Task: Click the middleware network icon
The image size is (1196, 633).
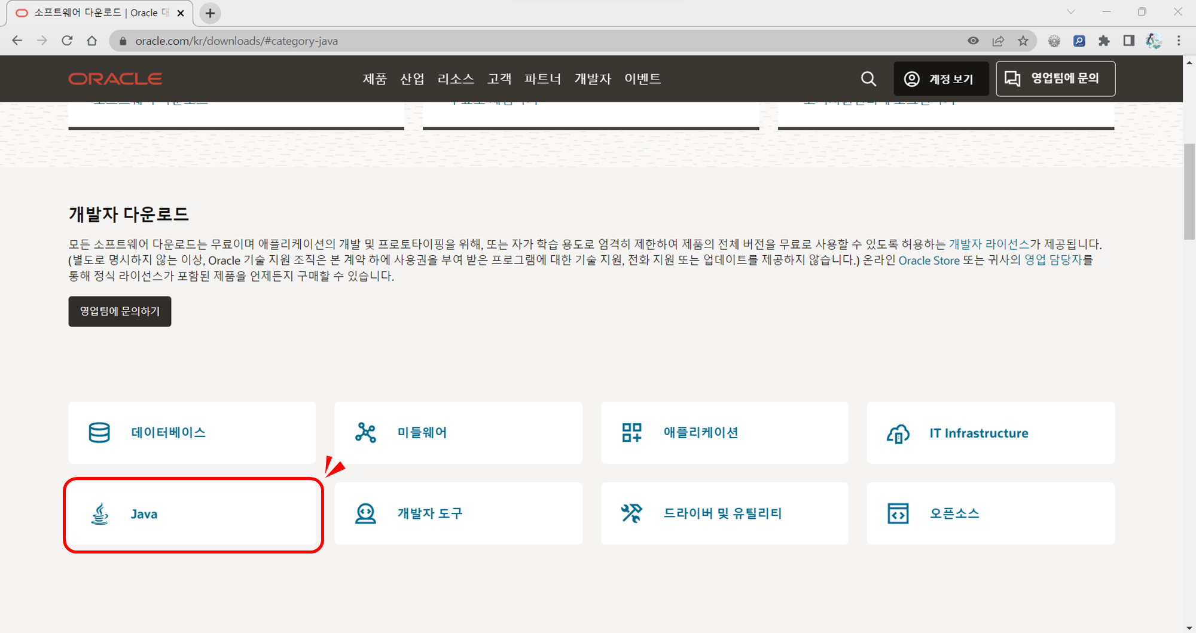Action: pos(365,432)
